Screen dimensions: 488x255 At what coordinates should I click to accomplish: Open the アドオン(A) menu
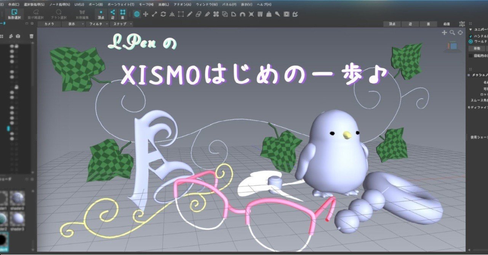183,4
